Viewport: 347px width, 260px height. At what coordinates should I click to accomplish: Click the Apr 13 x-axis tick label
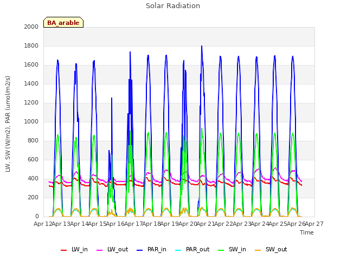tap(61, 224)
